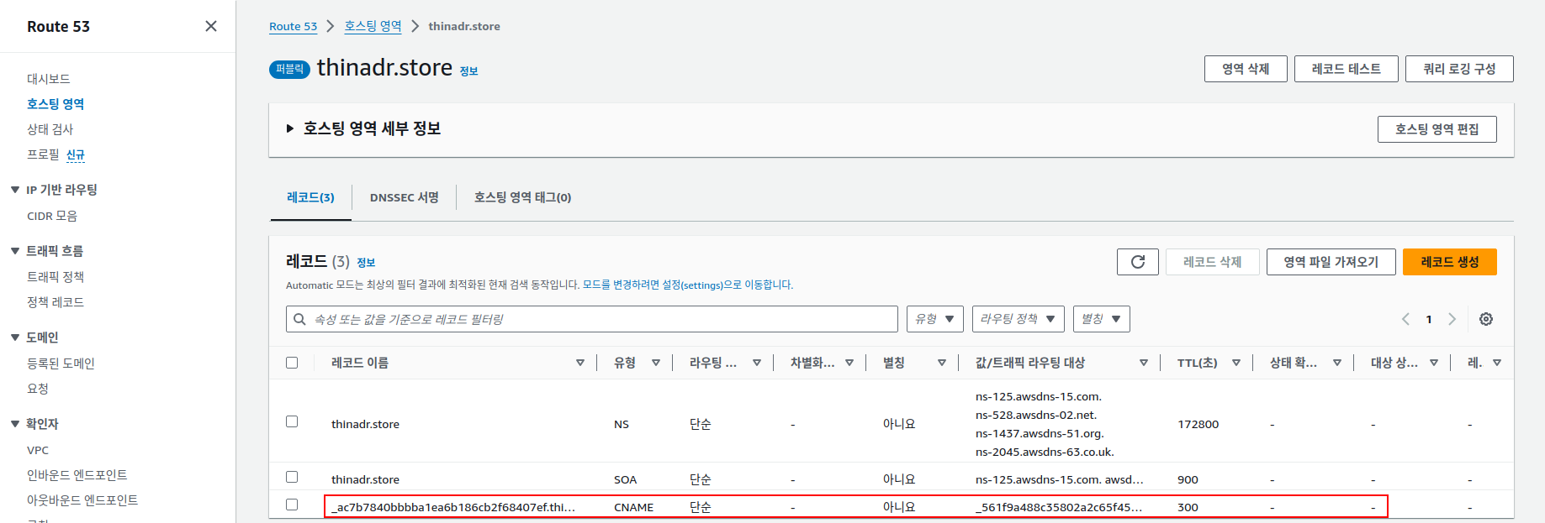Go to previous page of records

click(x=1405, y=319)
